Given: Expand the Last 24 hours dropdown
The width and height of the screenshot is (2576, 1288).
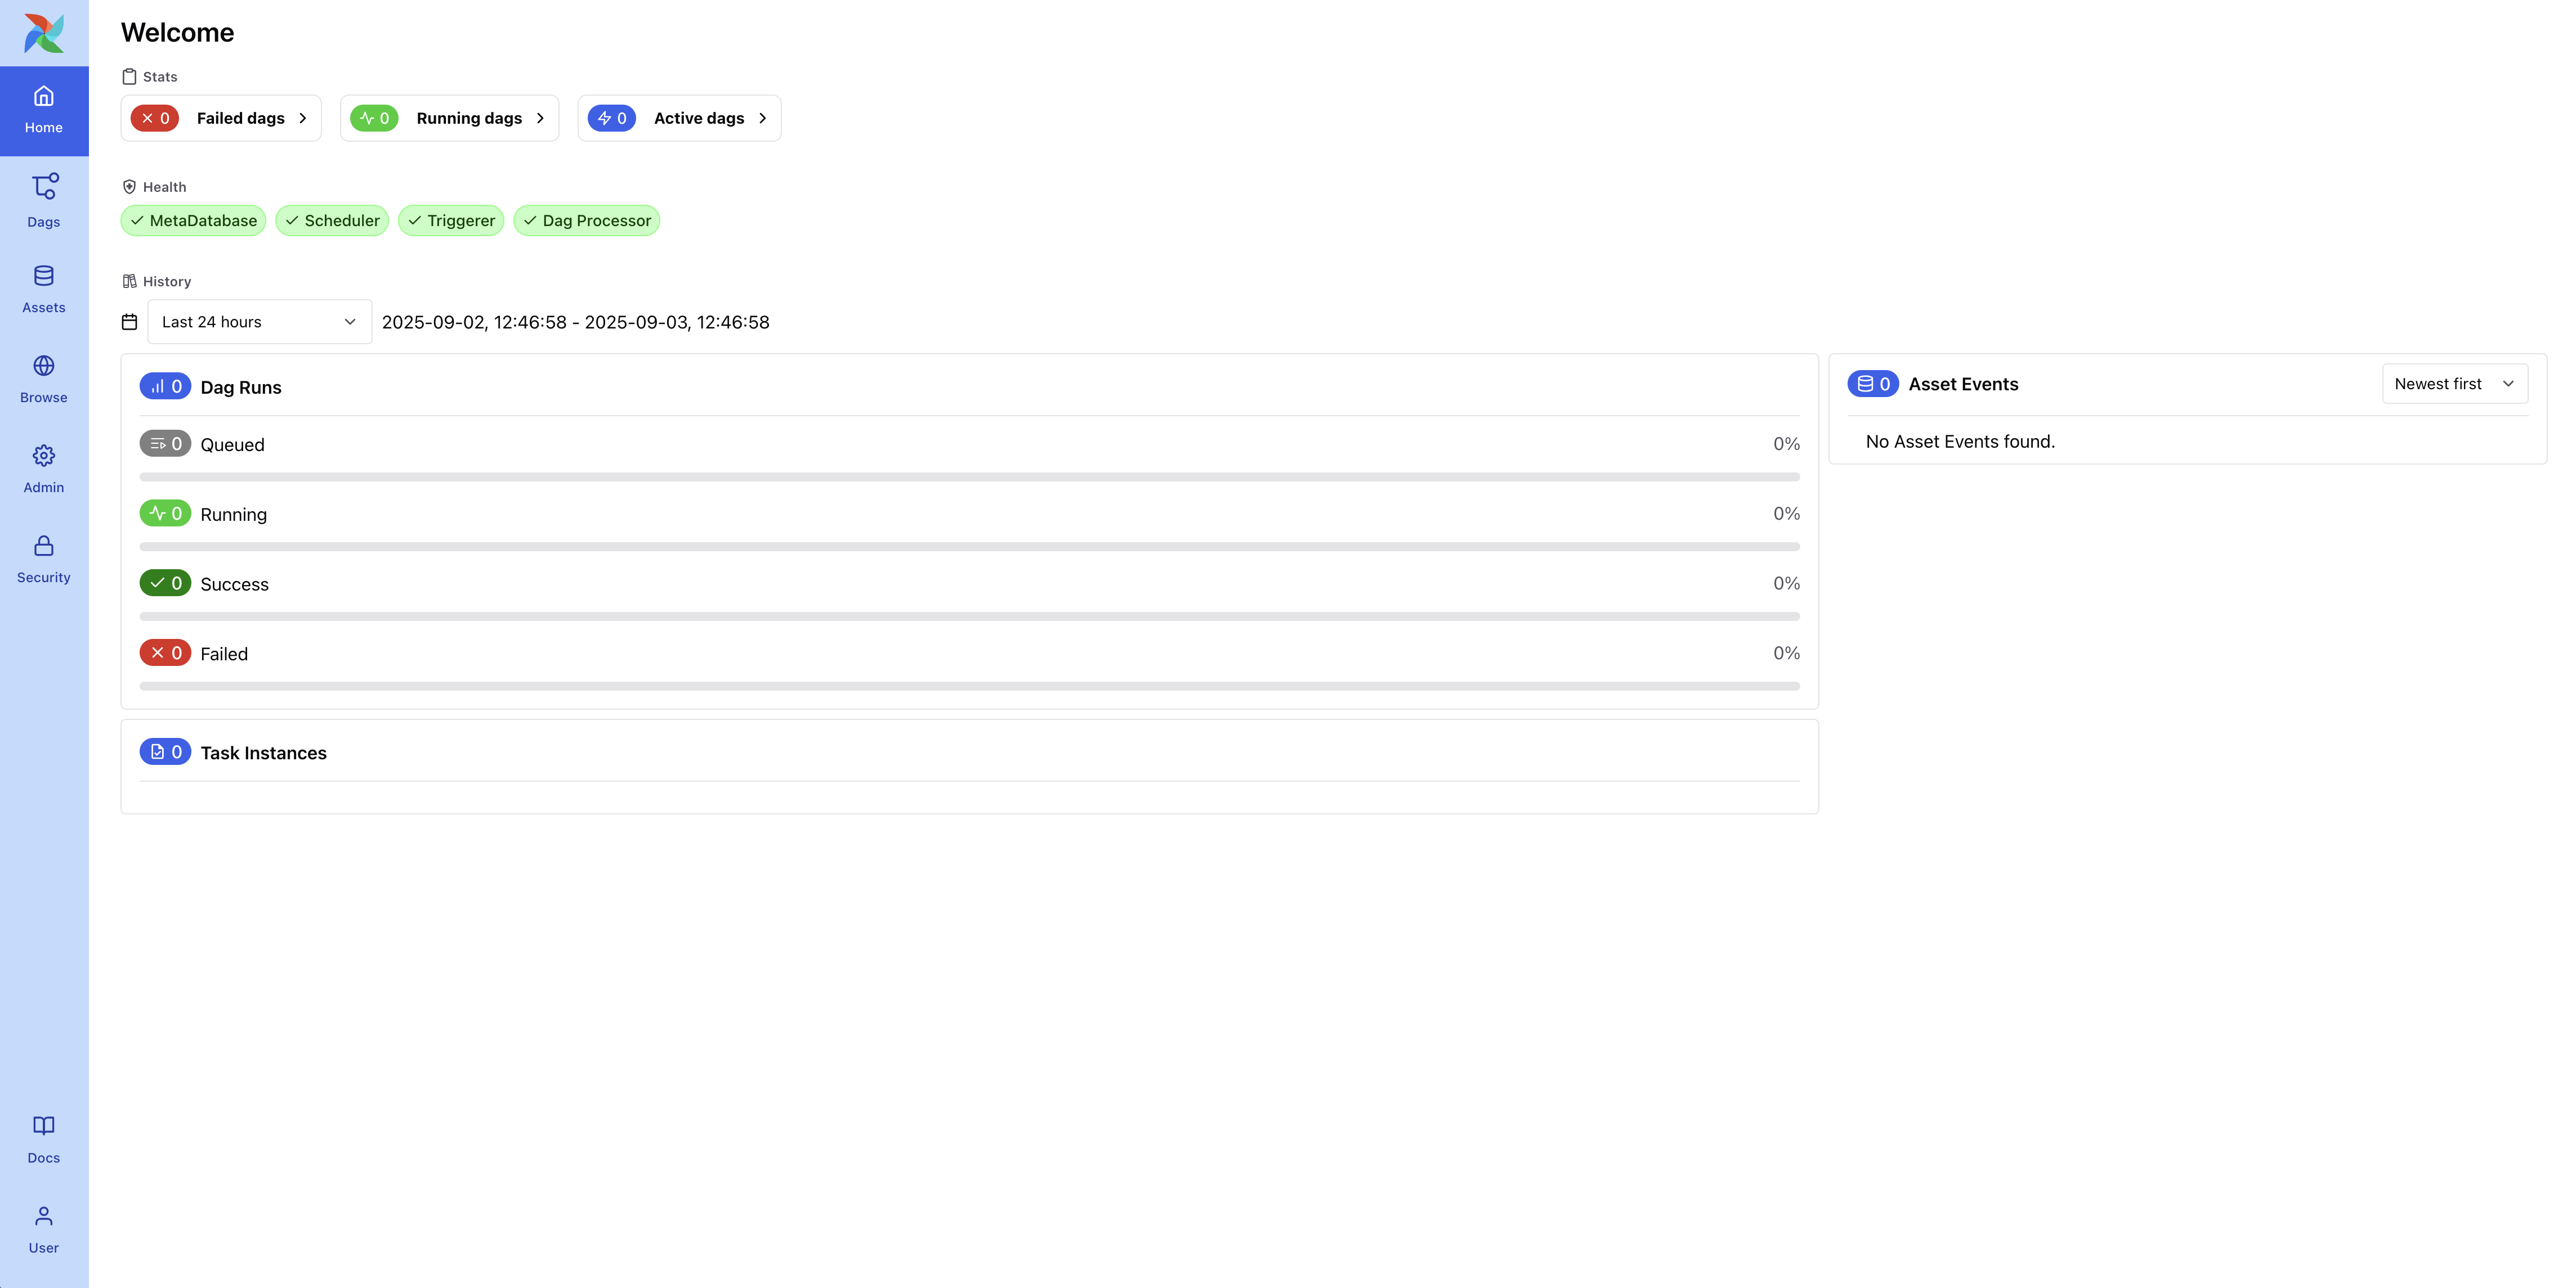Looking at the screenshot, I should 259,322.
